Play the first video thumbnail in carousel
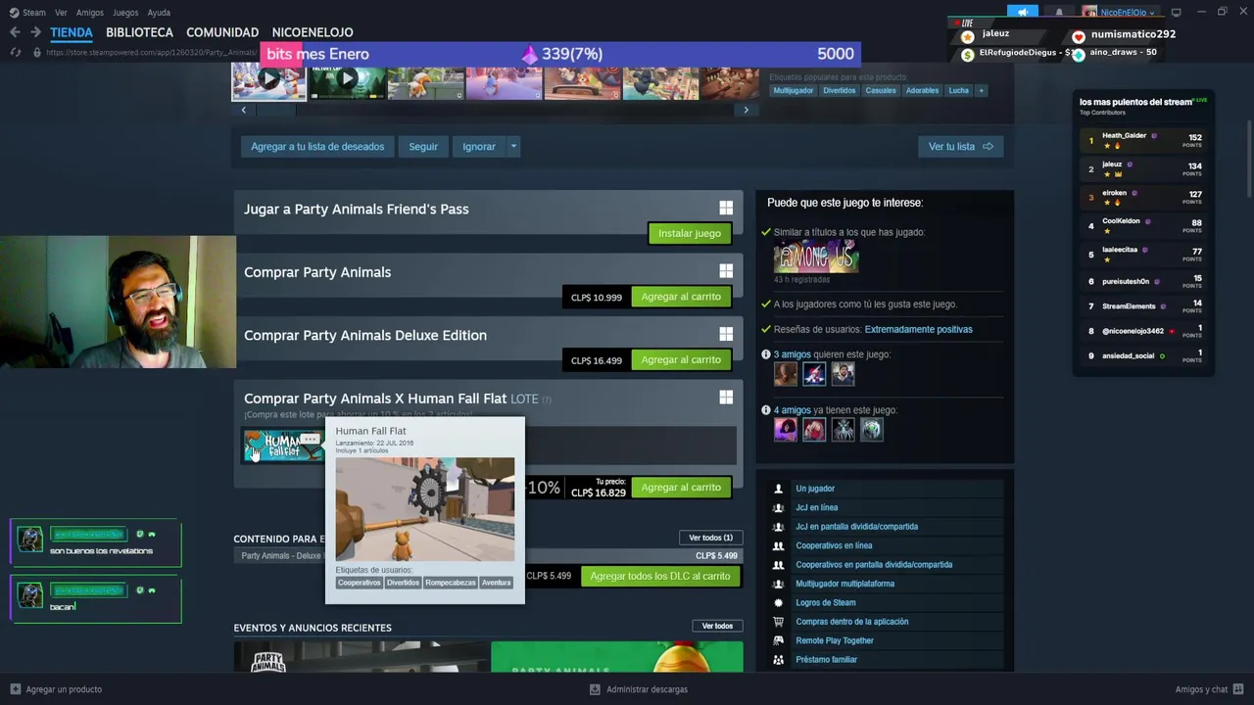 tap(268, 80)
